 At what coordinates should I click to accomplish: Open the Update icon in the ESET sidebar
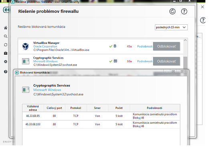click(x=6, y=45)
